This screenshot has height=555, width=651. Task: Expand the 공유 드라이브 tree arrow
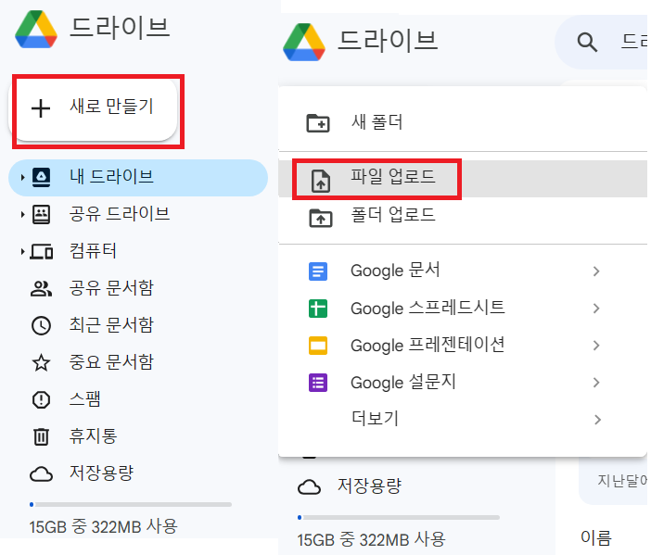[x=22, y=214]
